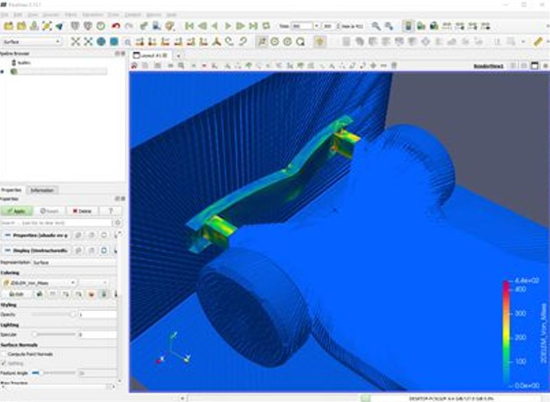Switch to the Information tab
Image resolution: width=550 pixels, height=402 pixels.
click(x=42, y=190)
